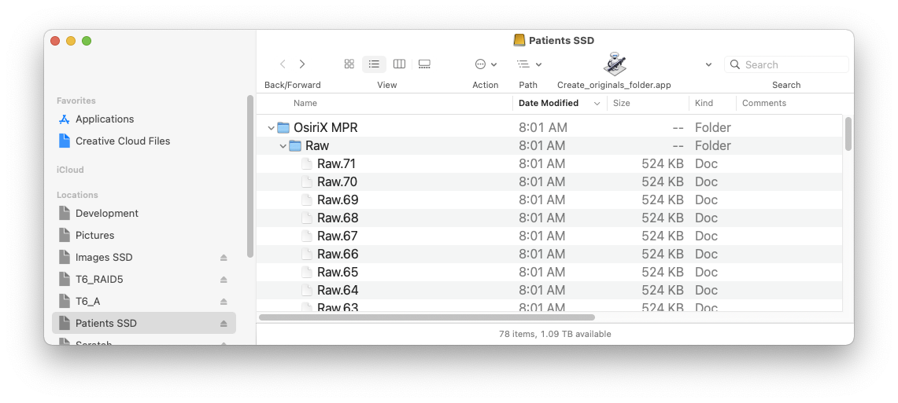Sort by Size column
The image size is (898, 403).
pyautogui.click(x=622, y=103)
